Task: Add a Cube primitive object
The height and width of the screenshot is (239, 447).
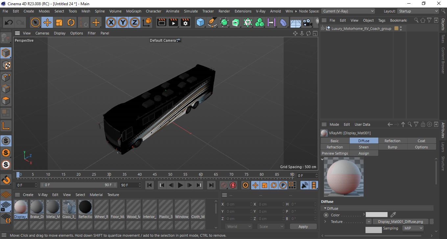Action: click(200, 23)
